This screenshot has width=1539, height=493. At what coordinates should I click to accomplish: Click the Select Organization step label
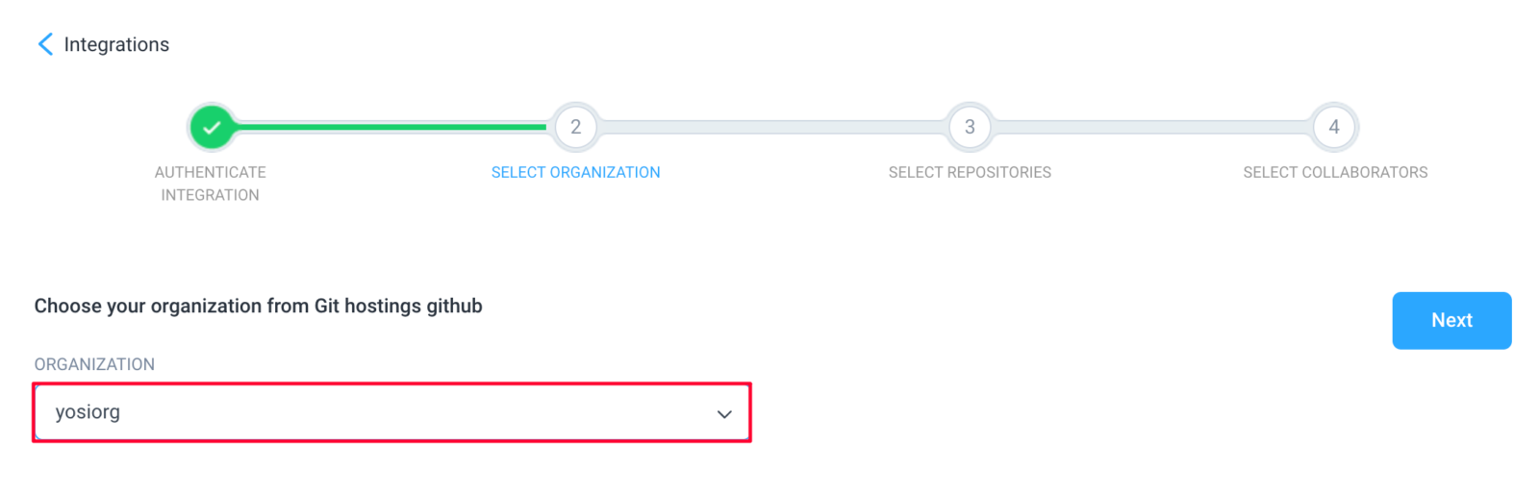[x=575, y=172]
